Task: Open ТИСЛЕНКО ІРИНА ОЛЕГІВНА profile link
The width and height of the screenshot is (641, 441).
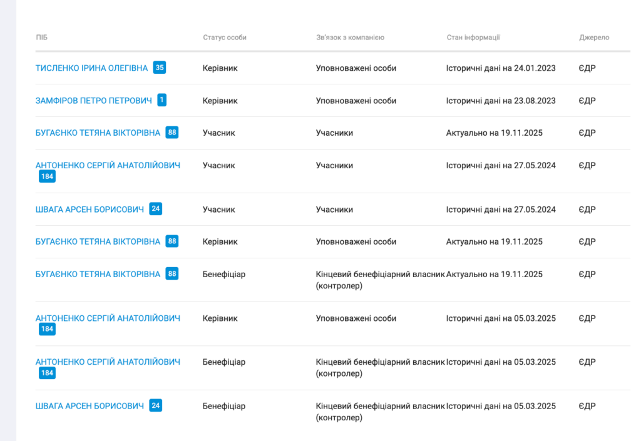Action: [x=91, y=68]
